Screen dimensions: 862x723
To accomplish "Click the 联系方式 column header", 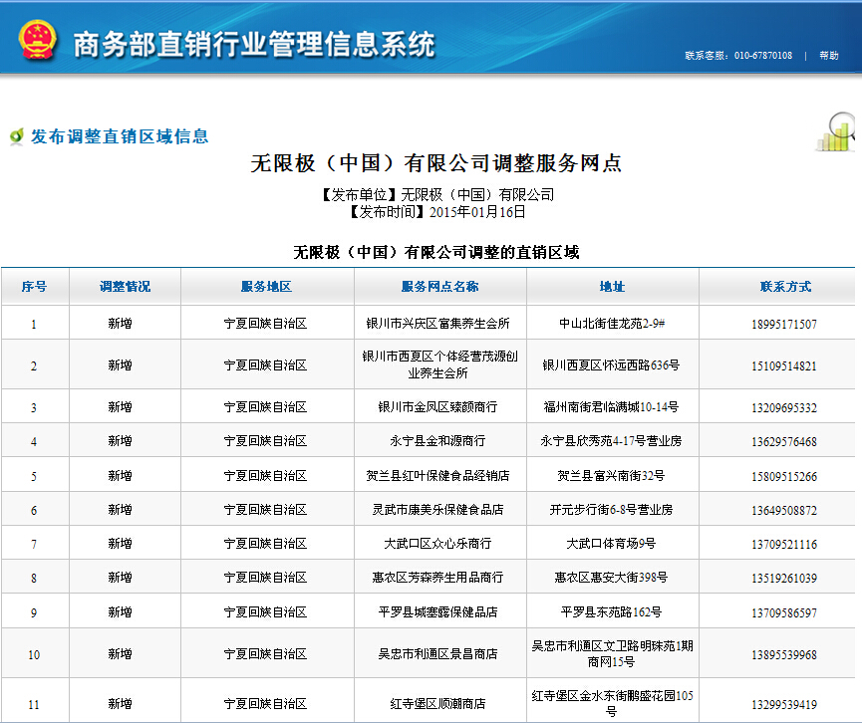I will [785, 287].
